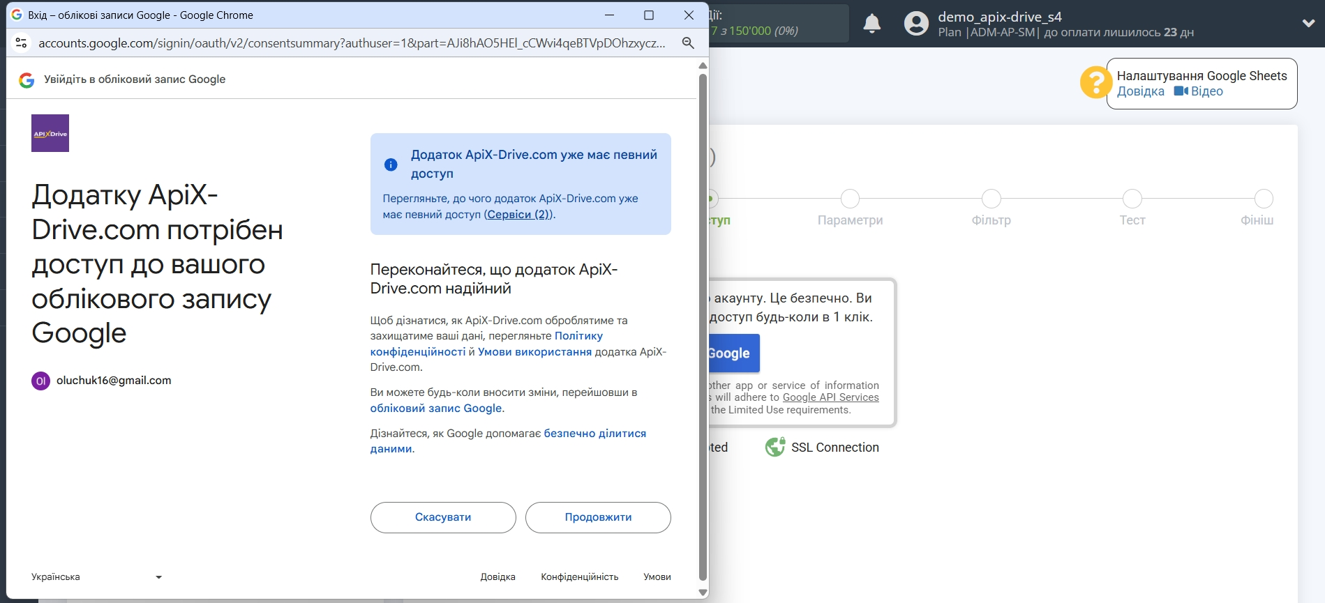The width and height of the screenshot is (1325, 603).
Task: Open обліковий запис Google link
Action: point(435,409)
